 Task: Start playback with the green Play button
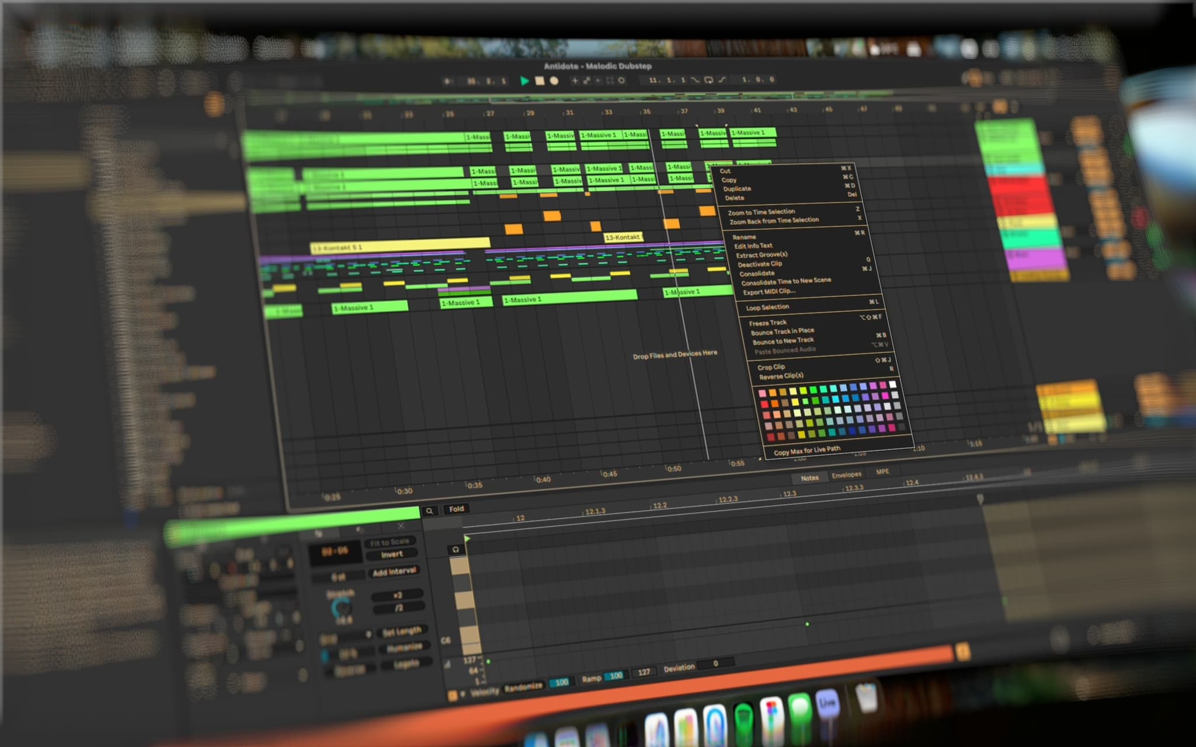[x=524, y=81]
